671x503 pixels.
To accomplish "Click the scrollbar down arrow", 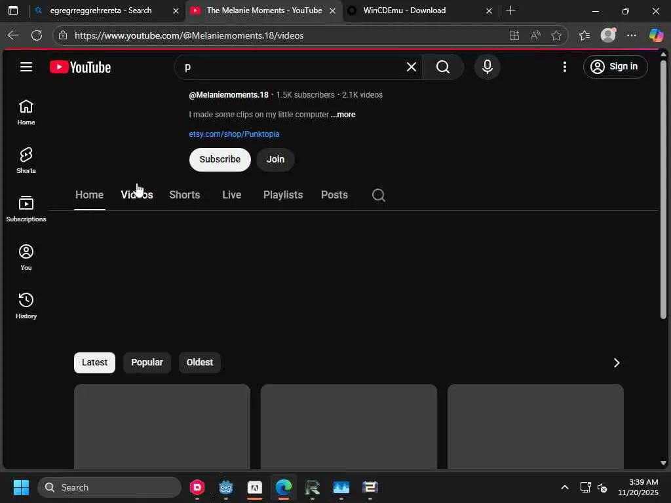I will (663, 463).
